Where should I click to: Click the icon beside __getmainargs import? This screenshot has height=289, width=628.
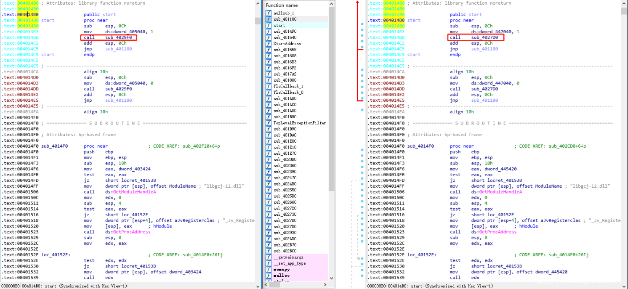coord(268,257)
